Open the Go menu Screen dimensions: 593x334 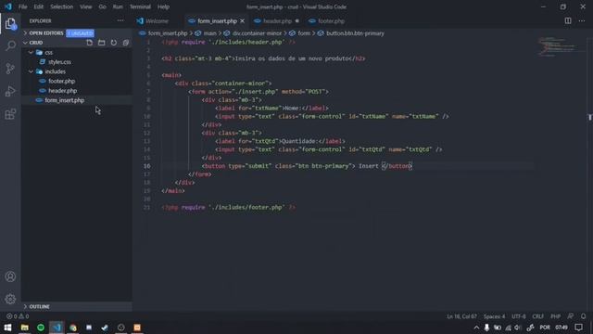[x=102, y=6]
